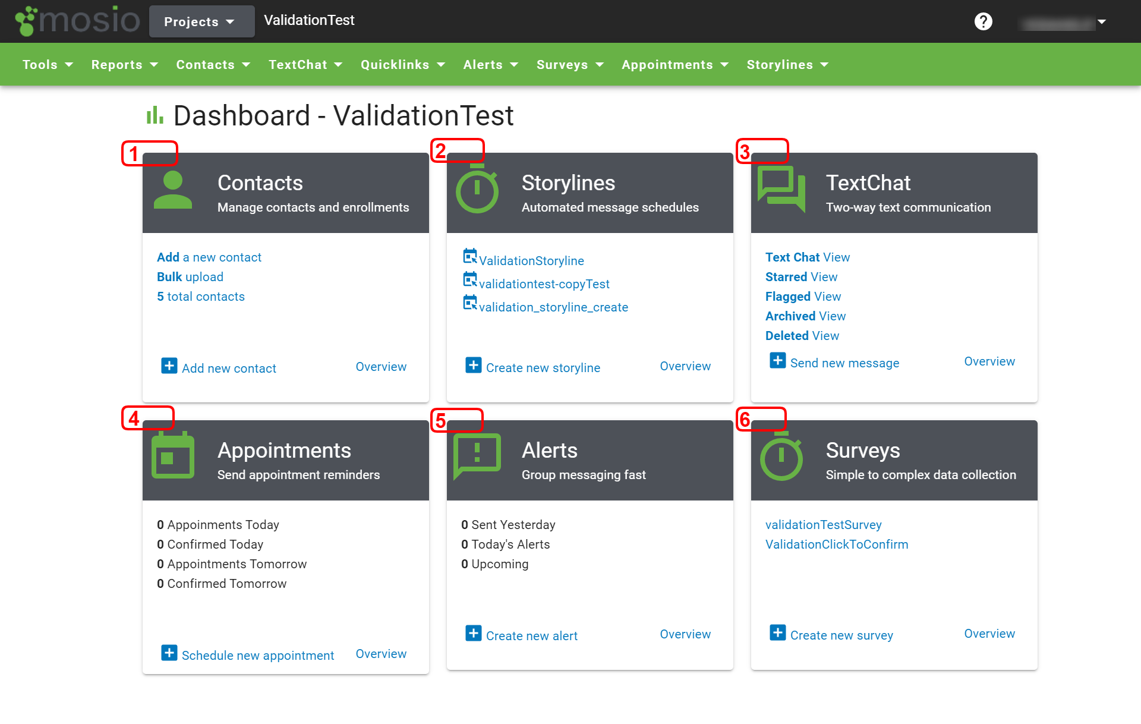Screen dimensions: 1141x724
Task: Click the ValidationTest project name in header
Action: coord(309,20)
